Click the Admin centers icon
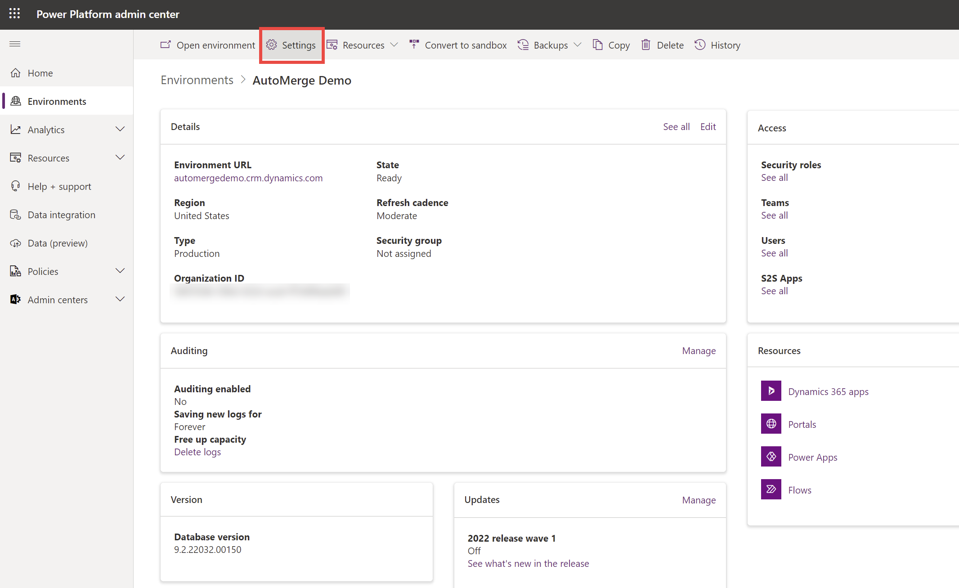 [x=16, y=300]
